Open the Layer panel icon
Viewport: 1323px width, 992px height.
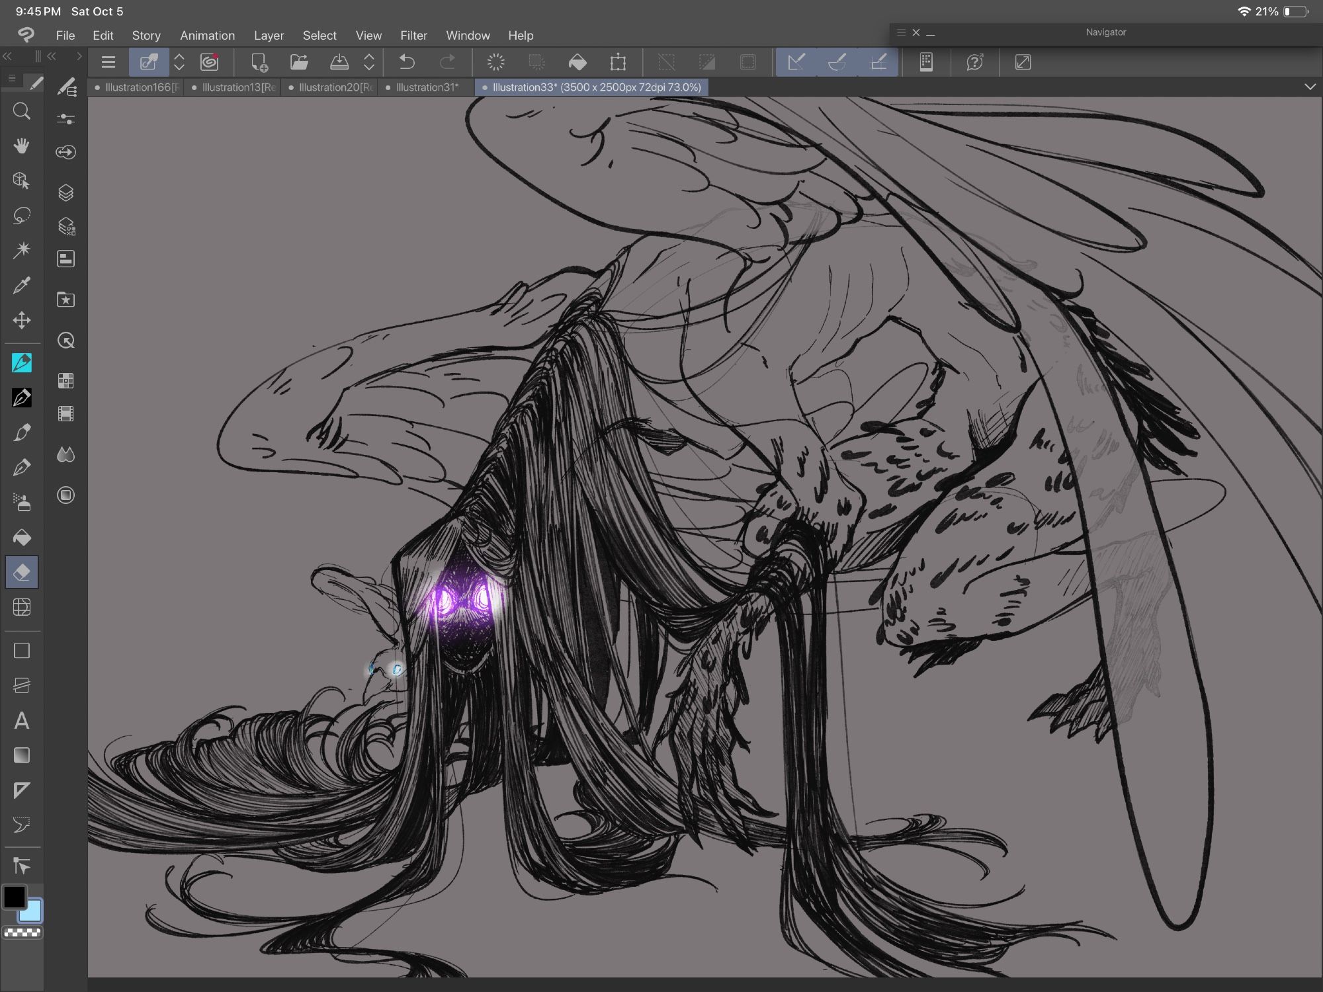click(x=65, y=192)
